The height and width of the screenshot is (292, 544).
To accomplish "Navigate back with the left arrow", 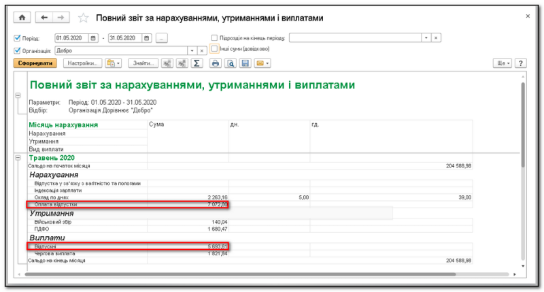I will (x=44, y=18).
